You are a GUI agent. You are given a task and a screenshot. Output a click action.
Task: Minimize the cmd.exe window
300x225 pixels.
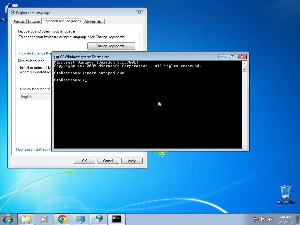[x=223, y=57]
